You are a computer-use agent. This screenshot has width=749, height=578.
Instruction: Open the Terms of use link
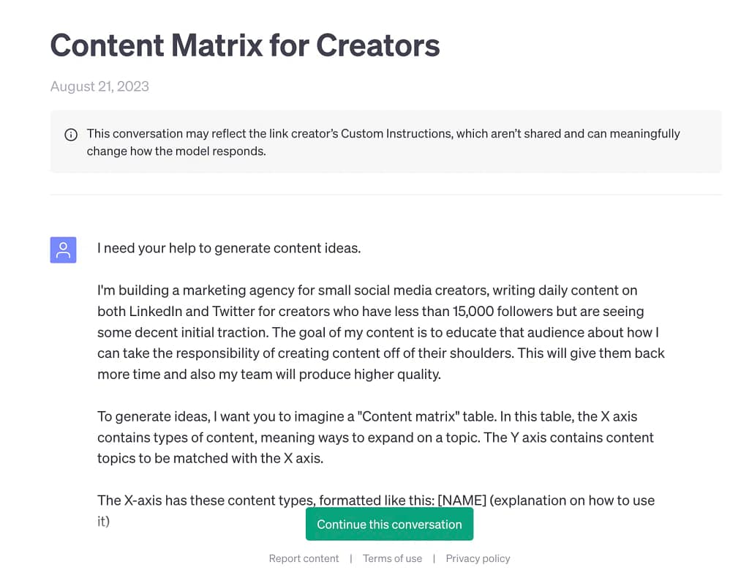[392, 558]
